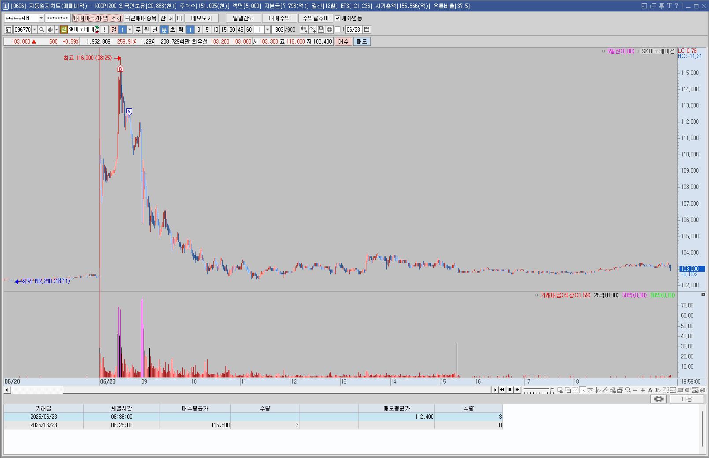Viewport: 709px width, 458px height.
Task: Click the speaker sound icon
Action: pyautogui.click(x=50, y=30)
